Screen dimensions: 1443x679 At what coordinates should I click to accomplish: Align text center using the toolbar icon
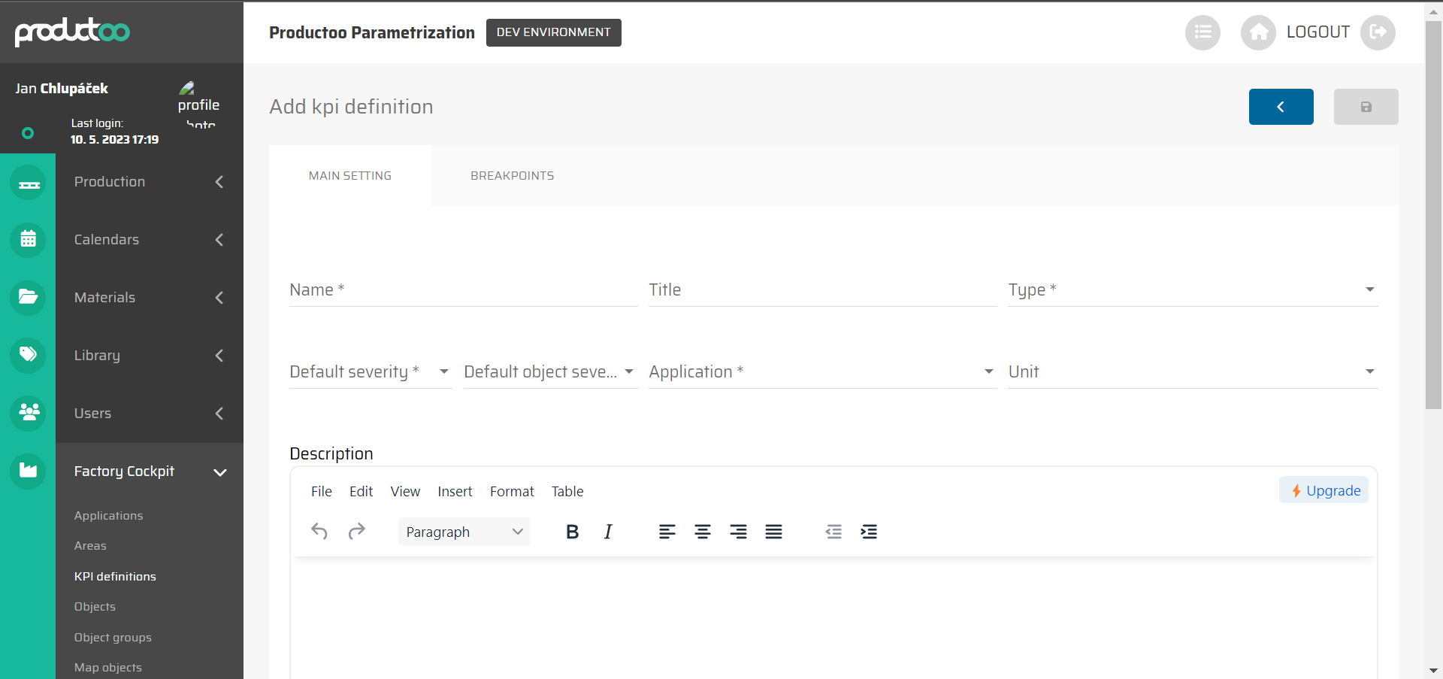(x=702, y=532)
